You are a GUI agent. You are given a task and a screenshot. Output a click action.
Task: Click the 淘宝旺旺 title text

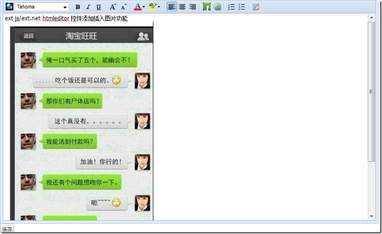81,36
